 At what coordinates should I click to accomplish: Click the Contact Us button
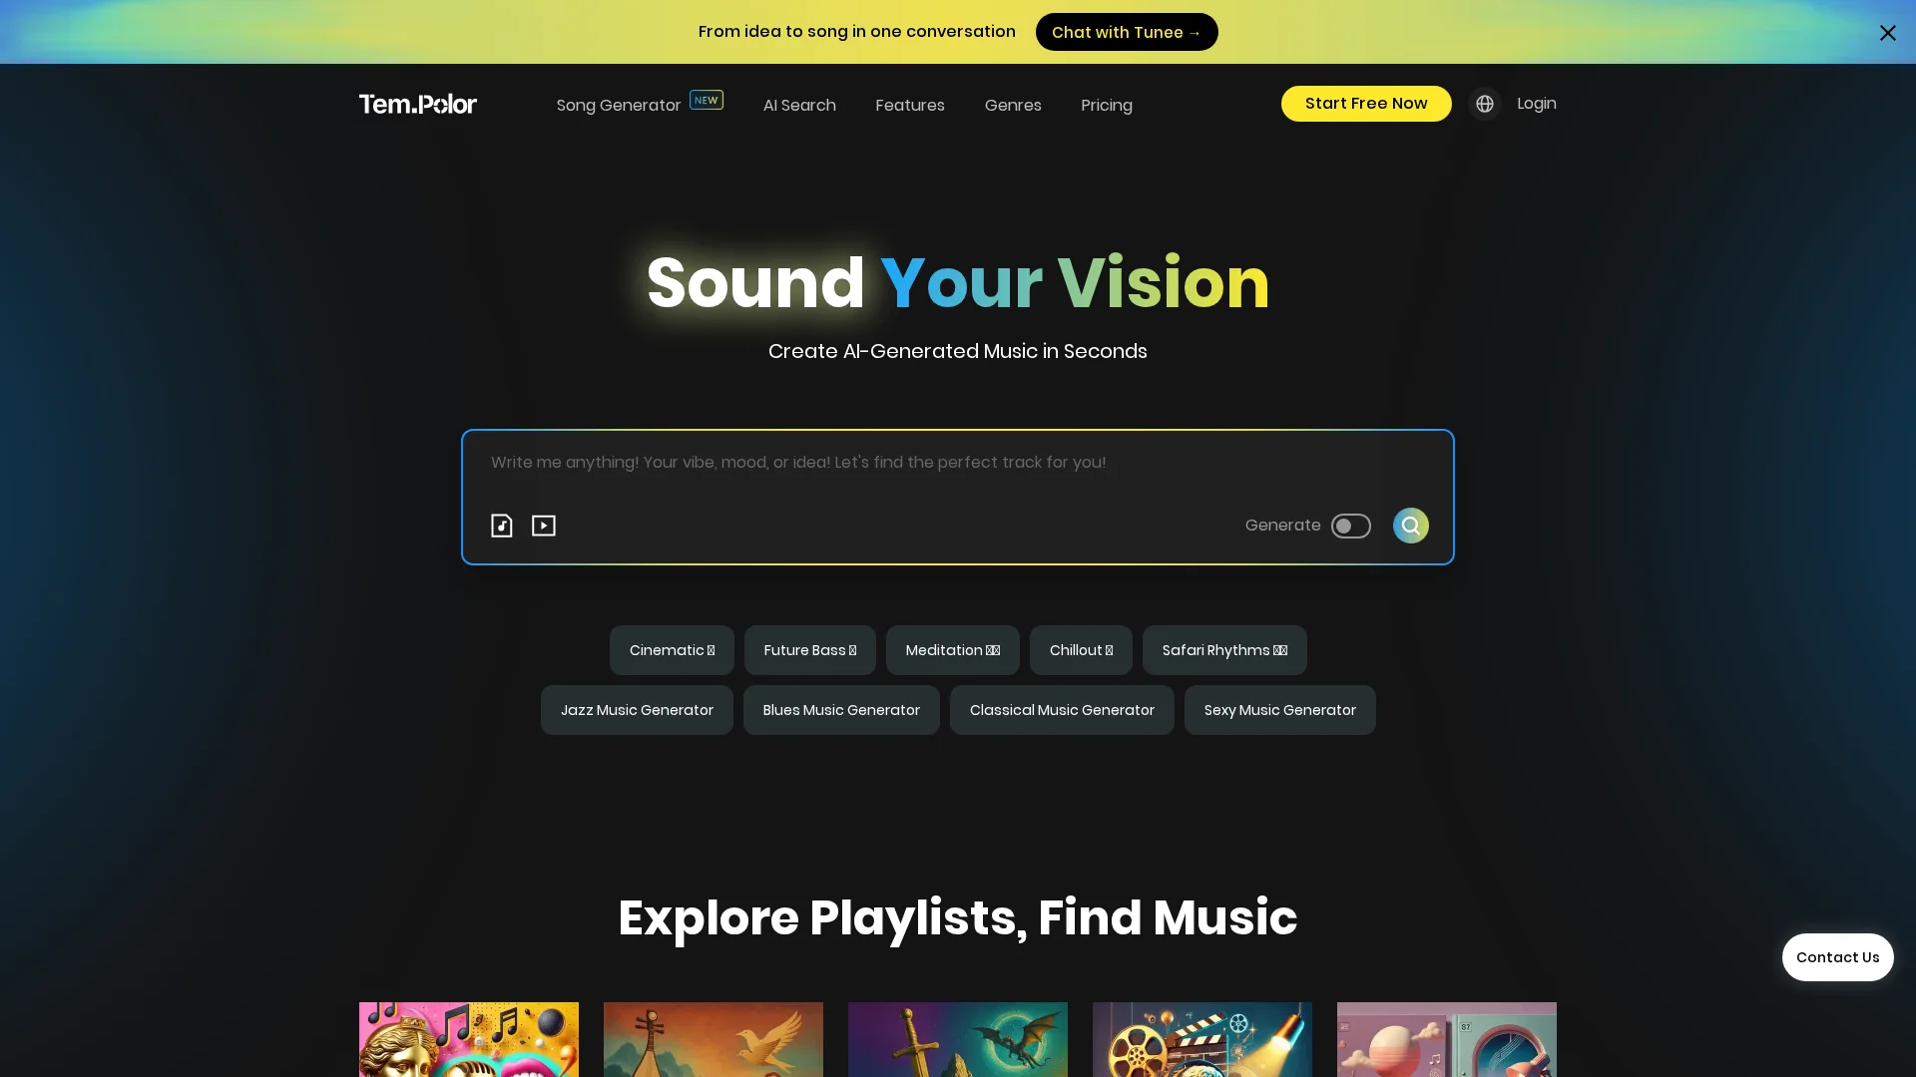point(1838,957)
